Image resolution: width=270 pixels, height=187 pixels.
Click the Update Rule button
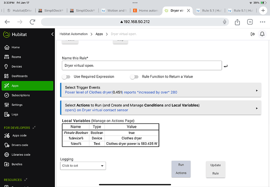216,169
